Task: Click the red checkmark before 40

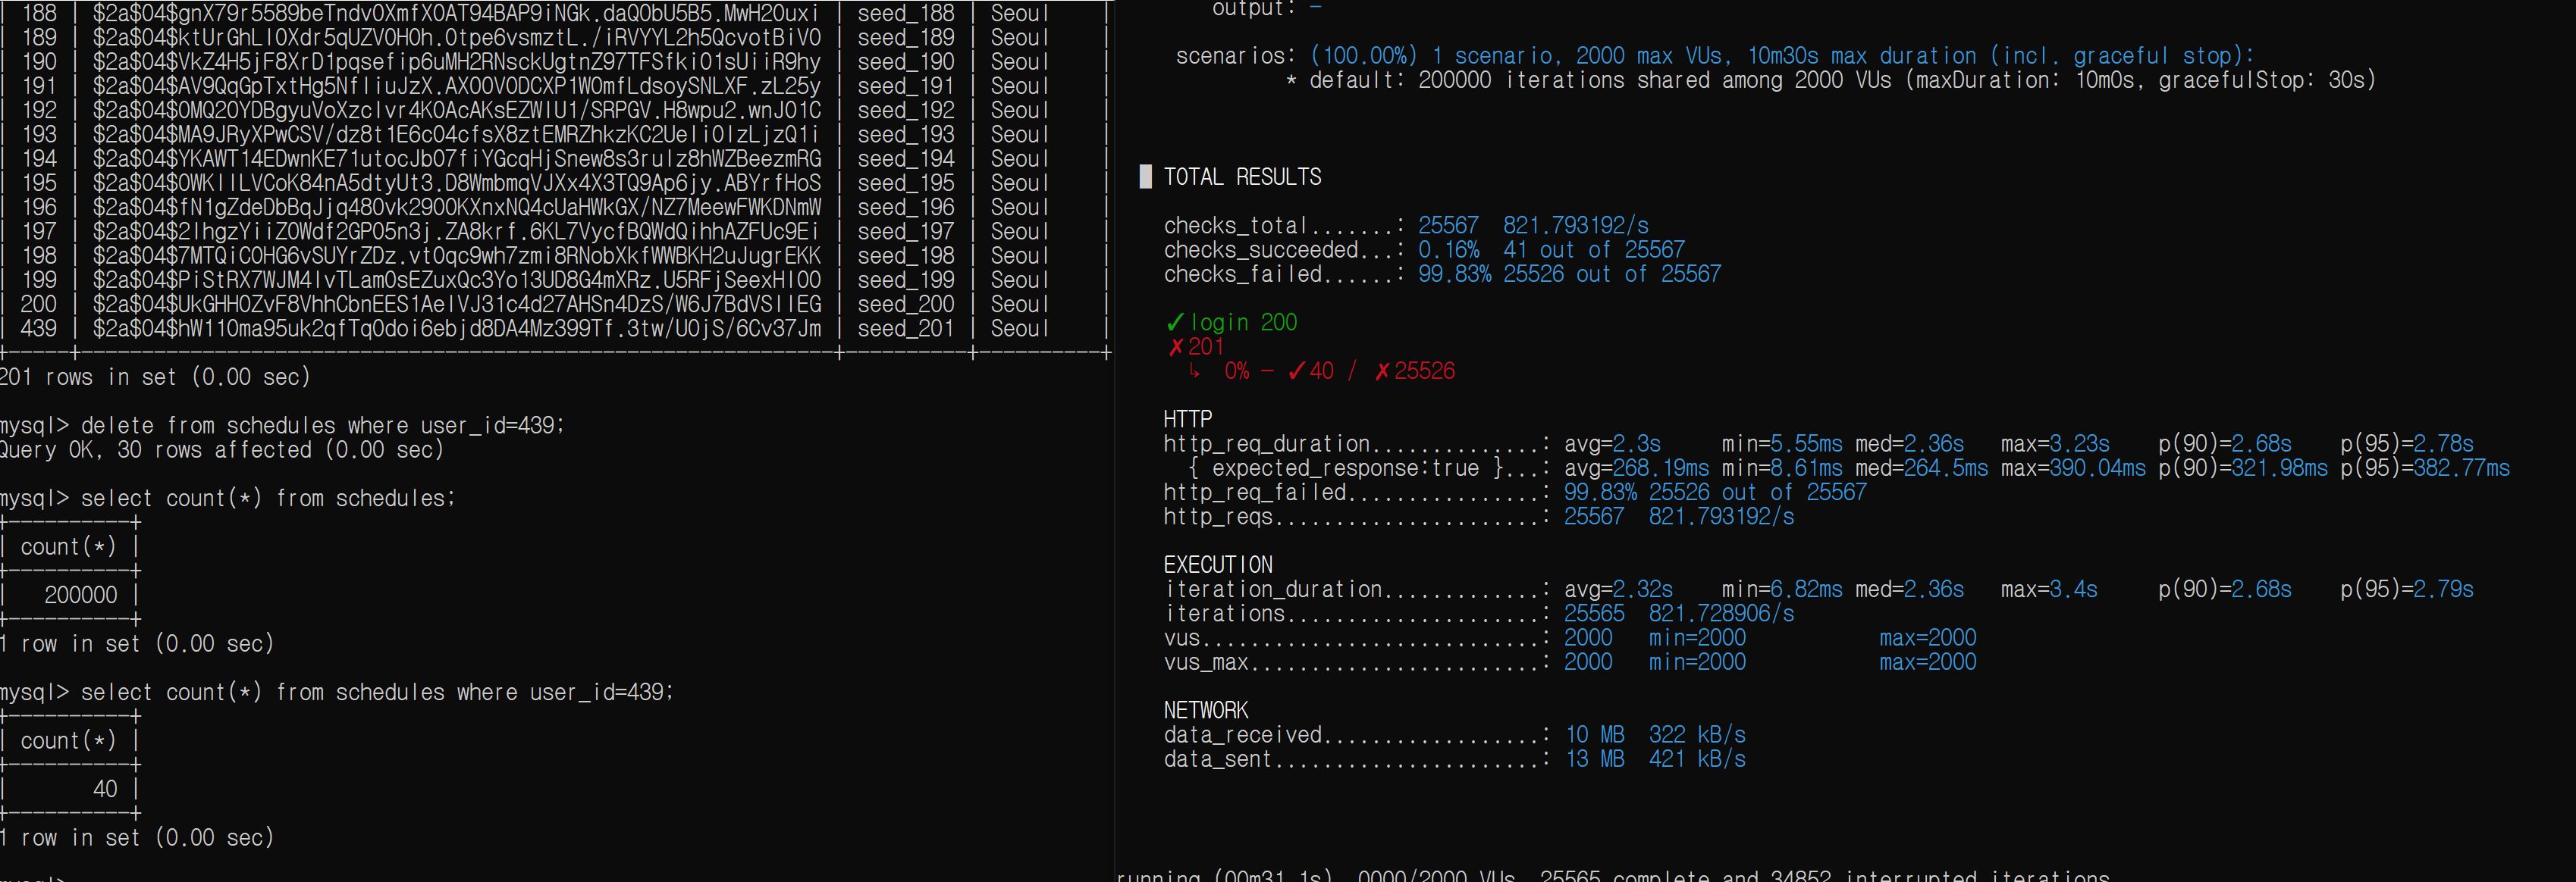Action: (1296, 371)
